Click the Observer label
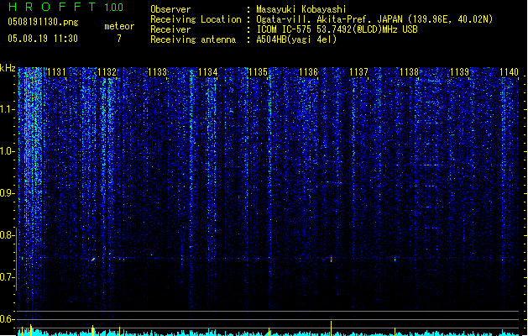Image resolution: width=528 pixels, height=336 pixels. click(170, 9)
